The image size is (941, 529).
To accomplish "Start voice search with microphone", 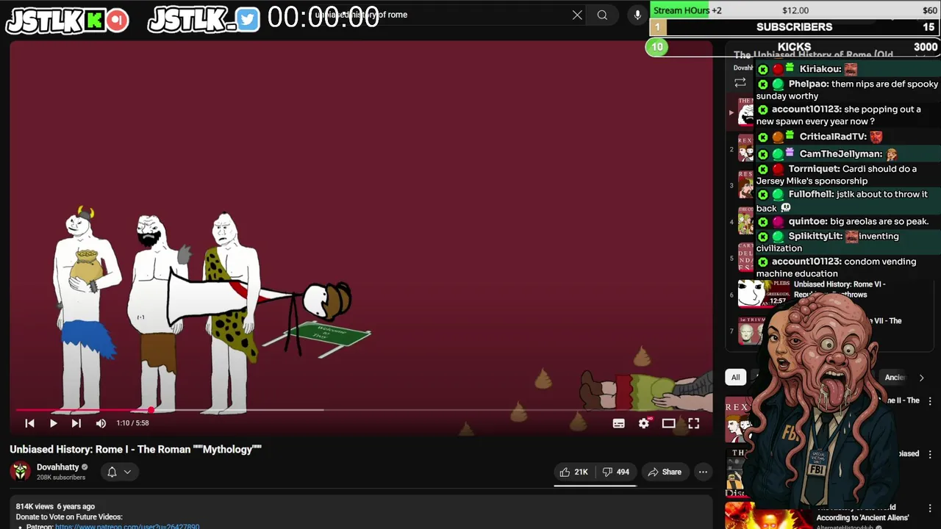I will [637, 15].
